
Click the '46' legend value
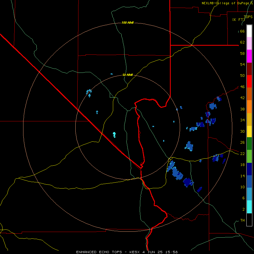tap(242, 87)
